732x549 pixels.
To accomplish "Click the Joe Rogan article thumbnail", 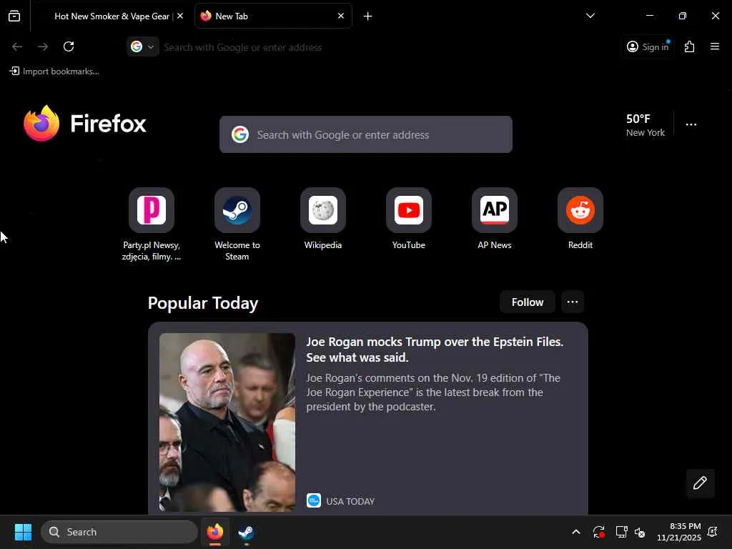I will (x=227, y=422).
